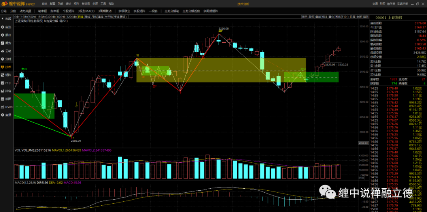Select the 日线 daily period tab

pos(81,17)
